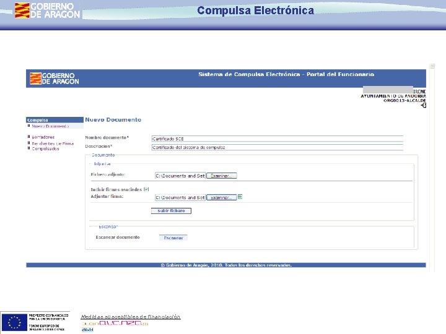Click the Gobierno de Aragon logo in top banner
This screenshot has height=334, width=446.
pyautogui.click(x=48, y=11)
